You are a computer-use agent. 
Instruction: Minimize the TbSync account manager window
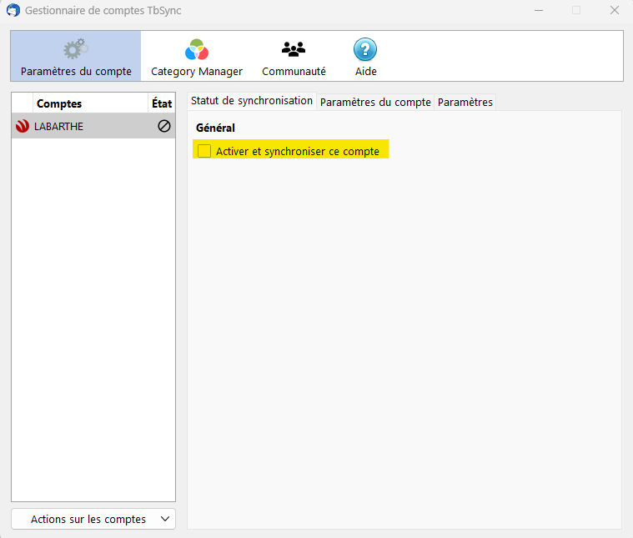(x=538, y=10)
